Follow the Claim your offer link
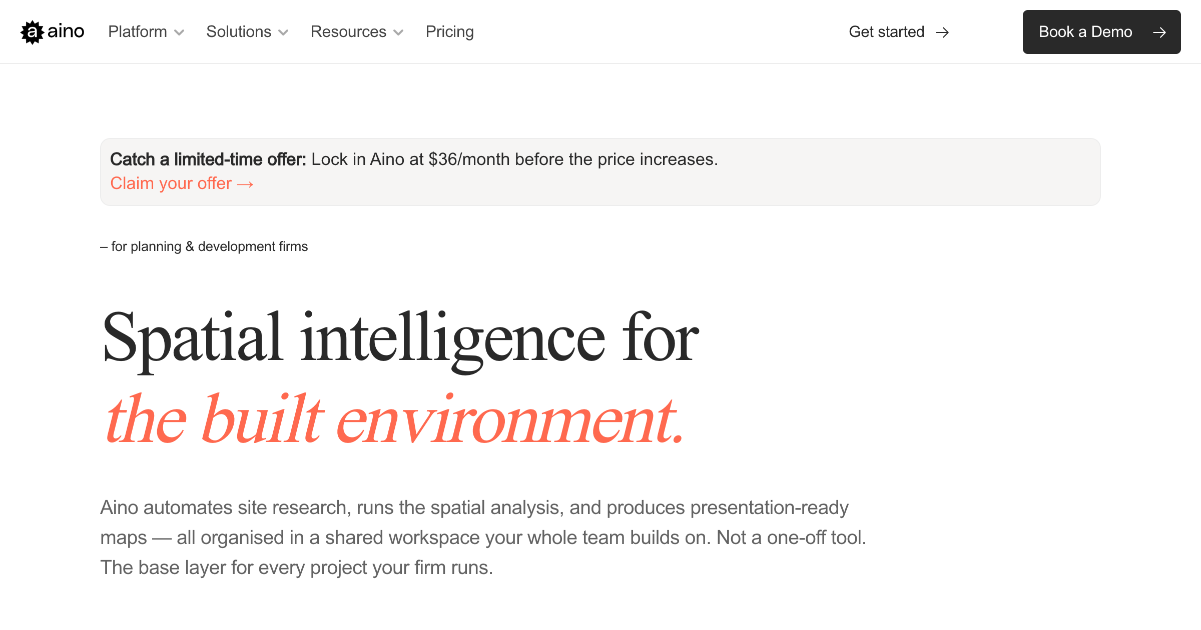 click(171, 183)
